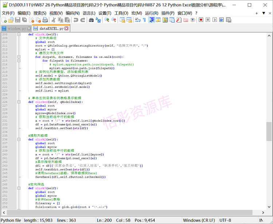Collapse the click3 function fold at line 249
This screenshot has width=273, height=224.
[19, 188]
